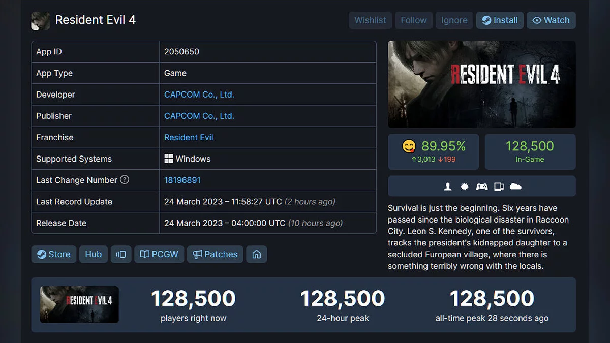Open the CAPCOM Co., Ltd. publisher link

coord(199,116)
